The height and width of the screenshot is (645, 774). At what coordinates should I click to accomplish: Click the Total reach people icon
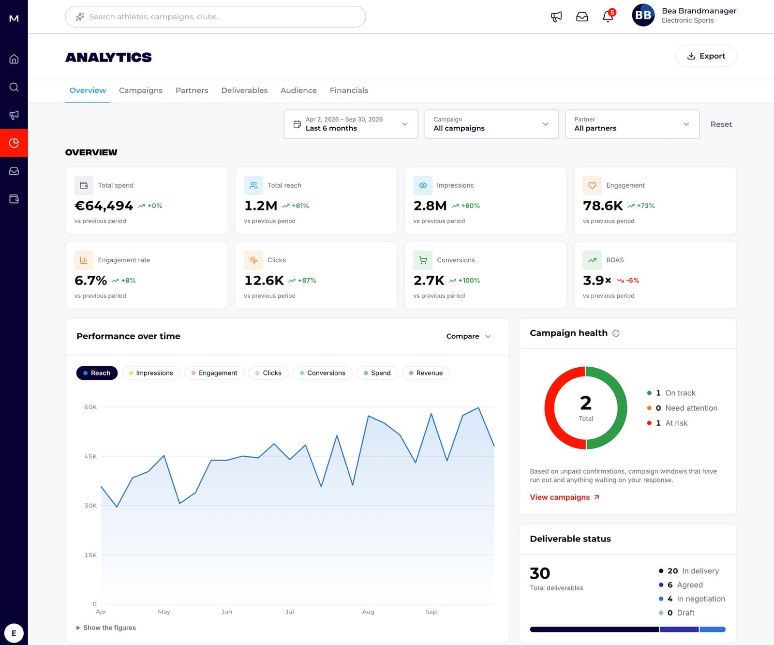(x=253, y=185)
